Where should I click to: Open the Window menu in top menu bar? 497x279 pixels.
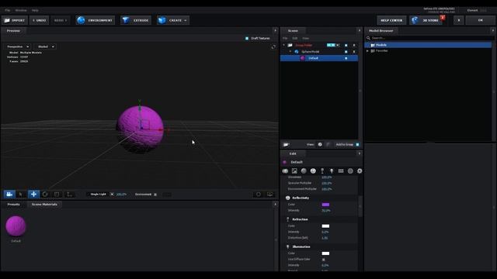point(21,10)
